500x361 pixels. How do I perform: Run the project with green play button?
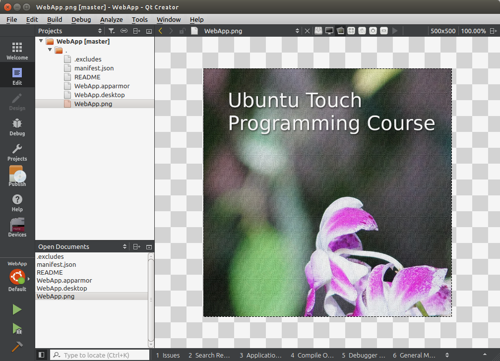pos(17,309)
